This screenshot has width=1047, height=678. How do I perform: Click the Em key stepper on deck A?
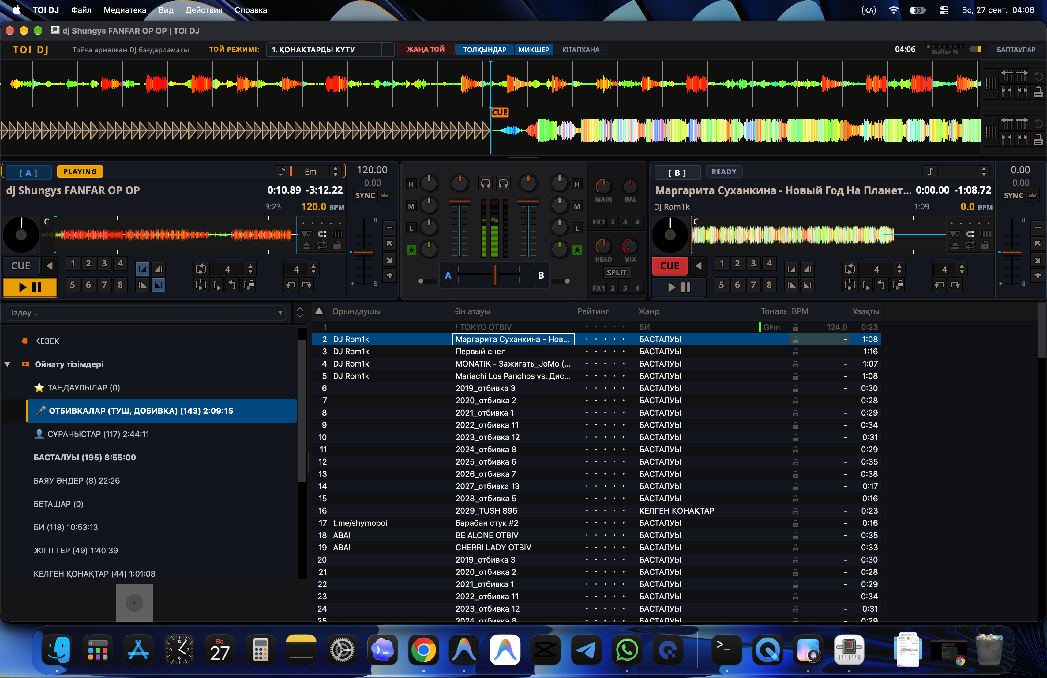(x=336, y=171)
